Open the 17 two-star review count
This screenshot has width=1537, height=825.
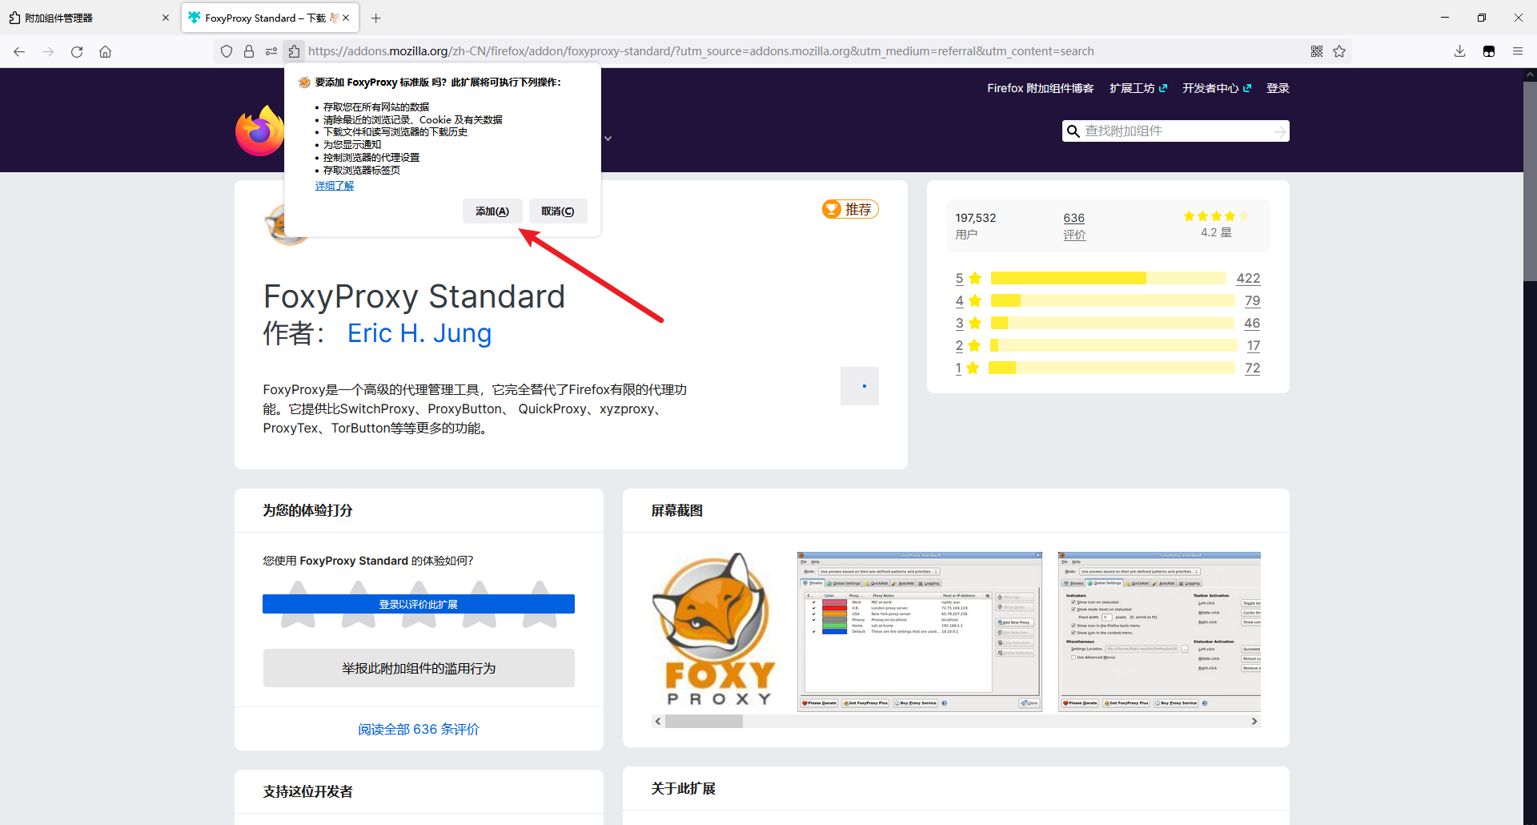[x=1254, y=345]
